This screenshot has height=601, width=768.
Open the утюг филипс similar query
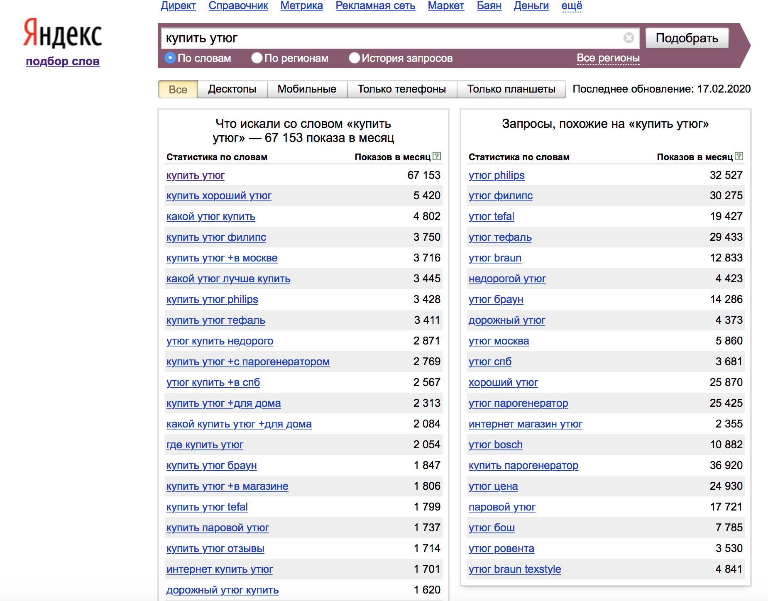click(x=500, y=196)
